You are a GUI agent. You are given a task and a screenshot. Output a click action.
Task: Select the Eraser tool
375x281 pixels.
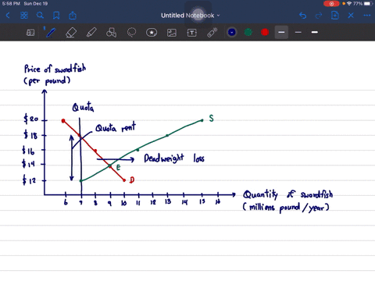(71, 33)
